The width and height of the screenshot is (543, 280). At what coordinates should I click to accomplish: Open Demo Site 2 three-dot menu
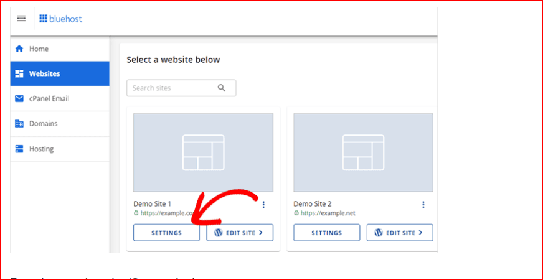click(x=423, y=205)
